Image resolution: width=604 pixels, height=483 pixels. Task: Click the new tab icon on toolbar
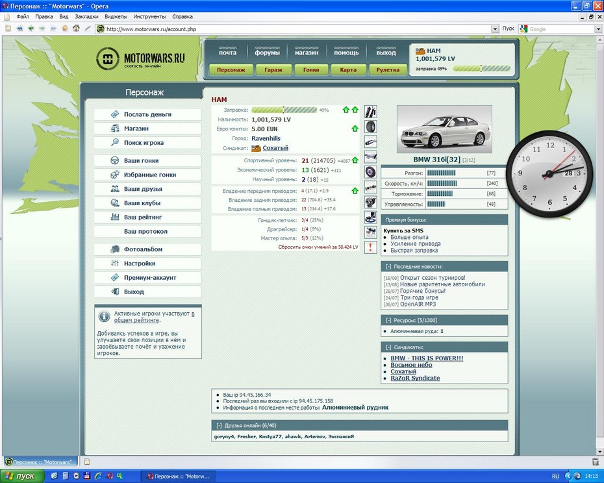pyautogui.click(x=8, y=29)
